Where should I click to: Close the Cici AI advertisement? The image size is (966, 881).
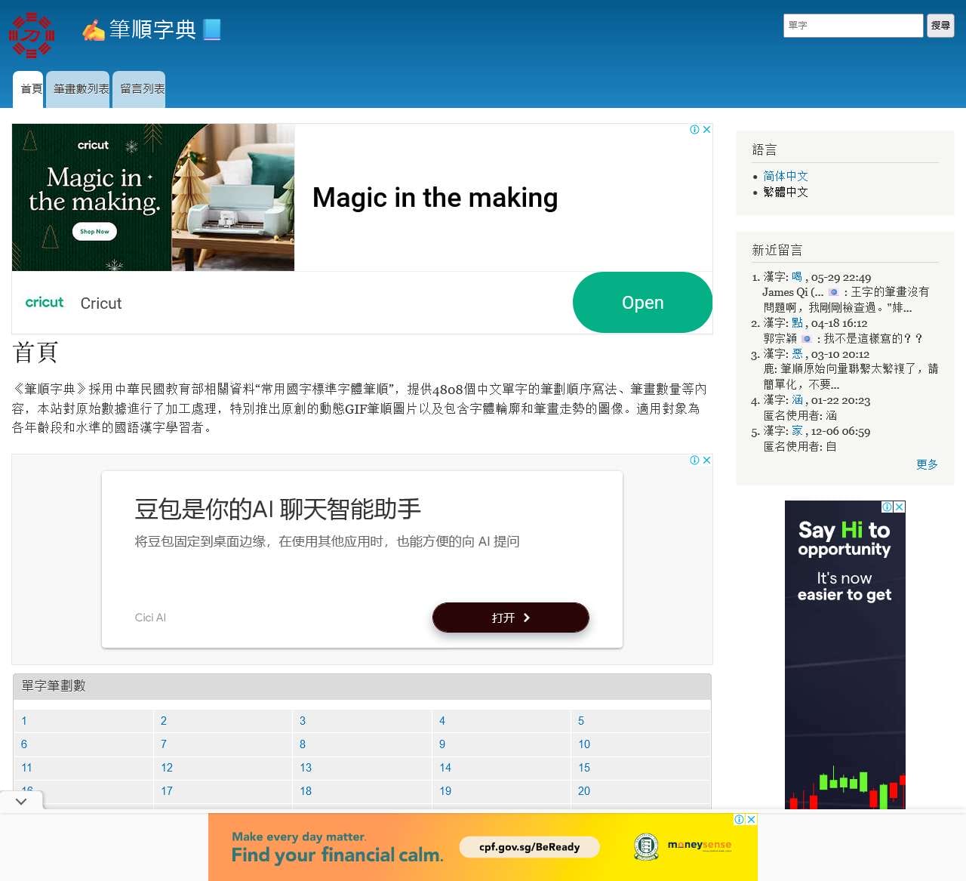coord(707,461)
